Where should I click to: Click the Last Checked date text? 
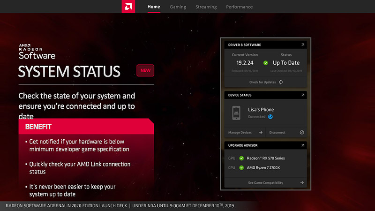pyautogui.click(x=286, y=71)
